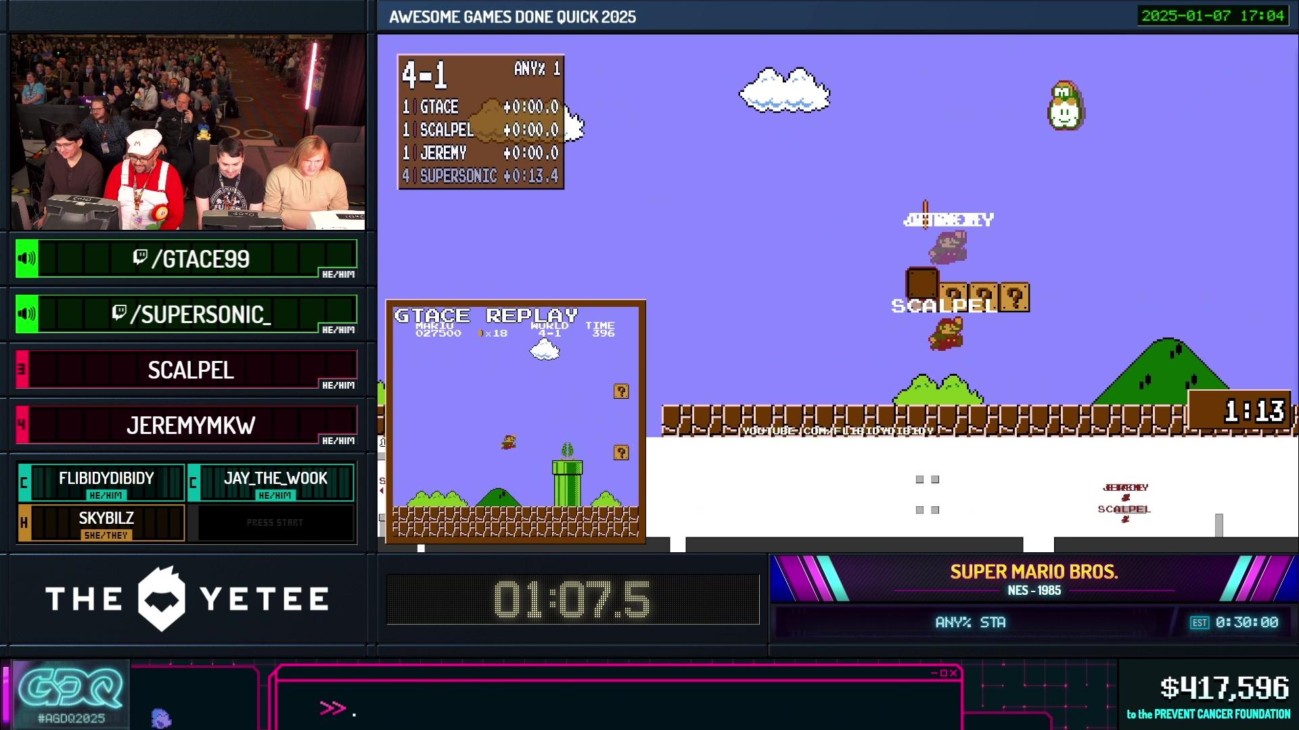The width and height of the screenshot is (1299, 730).
Task: Click the small blue pixel sprite near #AGDQ2025
Action: pos(161,718)
